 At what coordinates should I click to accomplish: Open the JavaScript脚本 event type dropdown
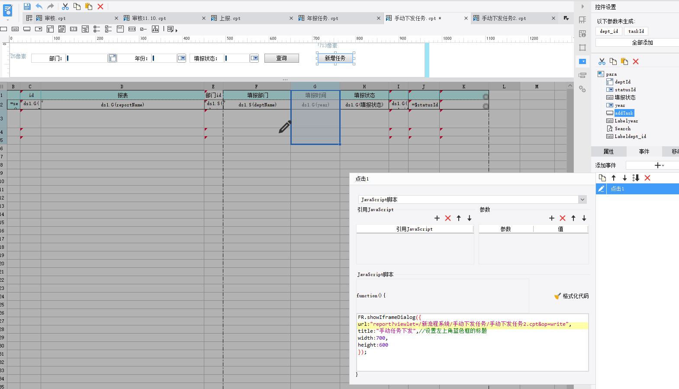coord(582,199)
